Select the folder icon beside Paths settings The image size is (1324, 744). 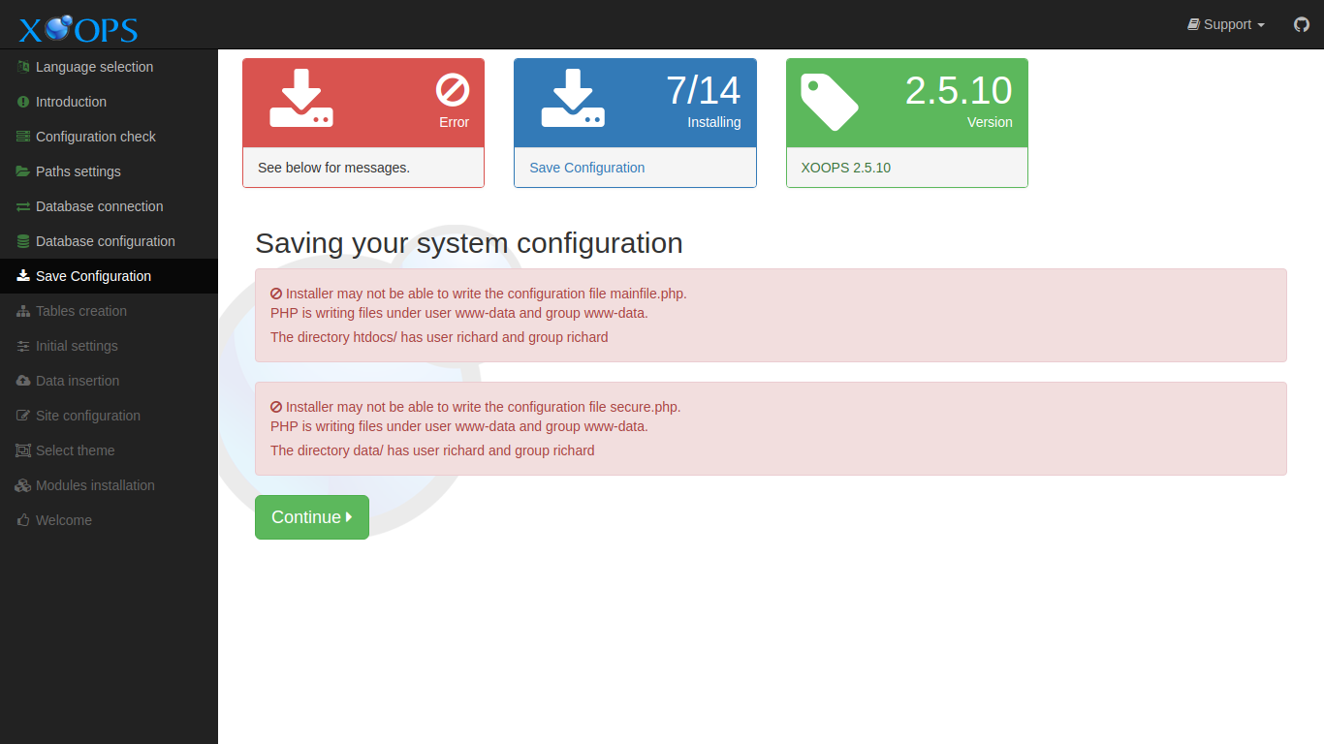(21, 171)
